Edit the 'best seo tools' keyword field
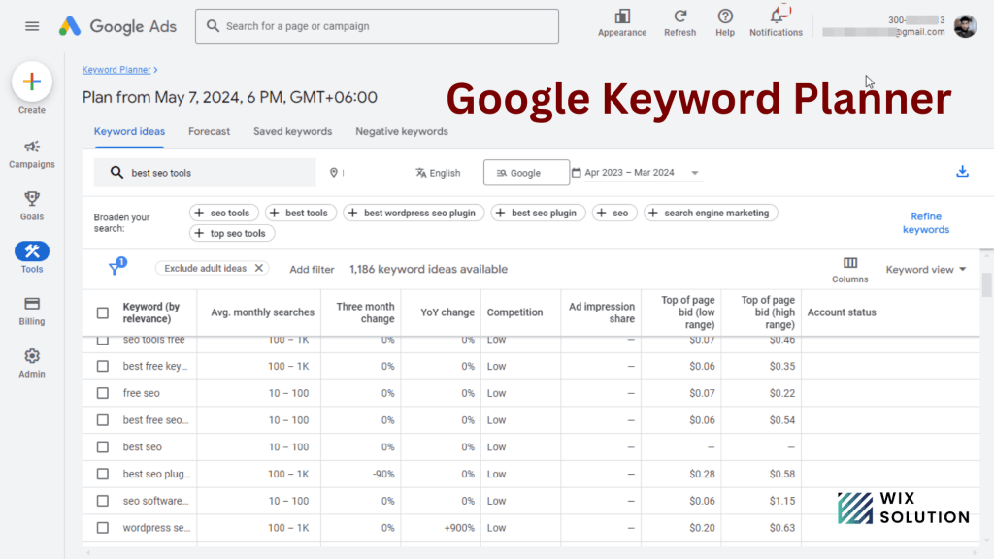The height and width of the screenshot is (559, 994). point(205,173)
